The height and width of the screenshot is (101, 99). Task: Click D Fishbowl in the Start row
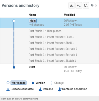[71, 67]
